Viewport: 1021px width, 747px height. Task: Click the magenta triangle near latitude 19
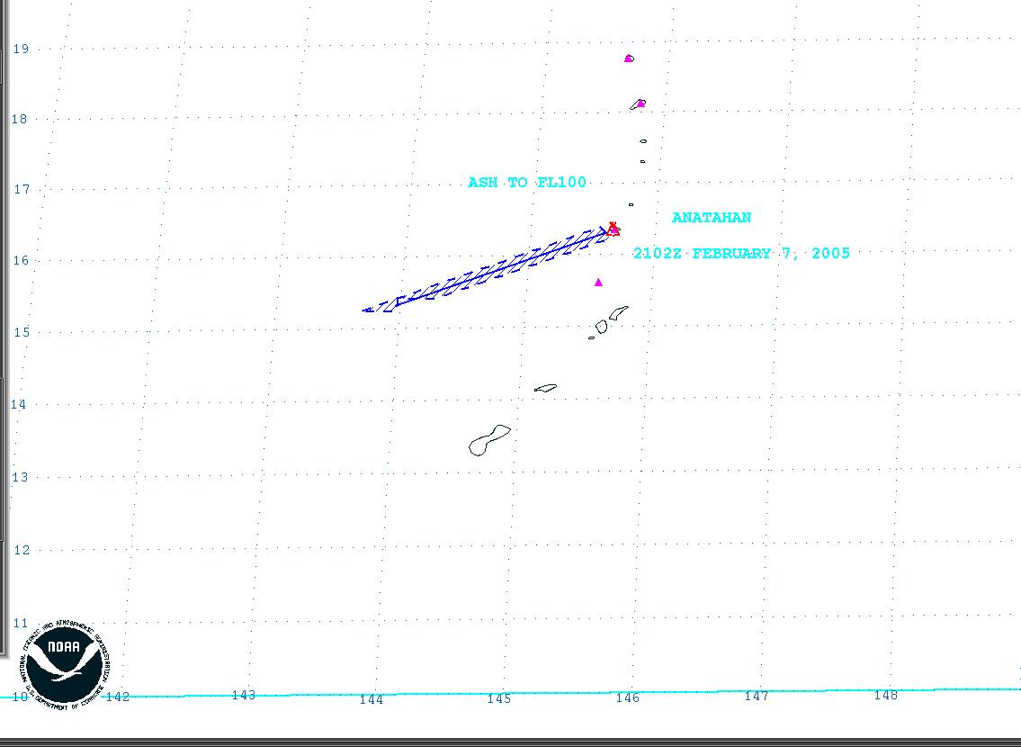628,58
